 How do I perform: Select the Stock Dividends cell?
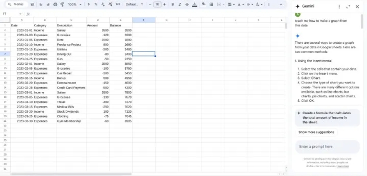[x=71, y=111]
